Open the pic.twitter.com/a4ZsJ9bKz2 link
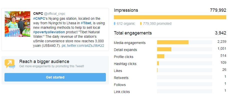Screen dimensions: 234x99 tap(83, 45)
